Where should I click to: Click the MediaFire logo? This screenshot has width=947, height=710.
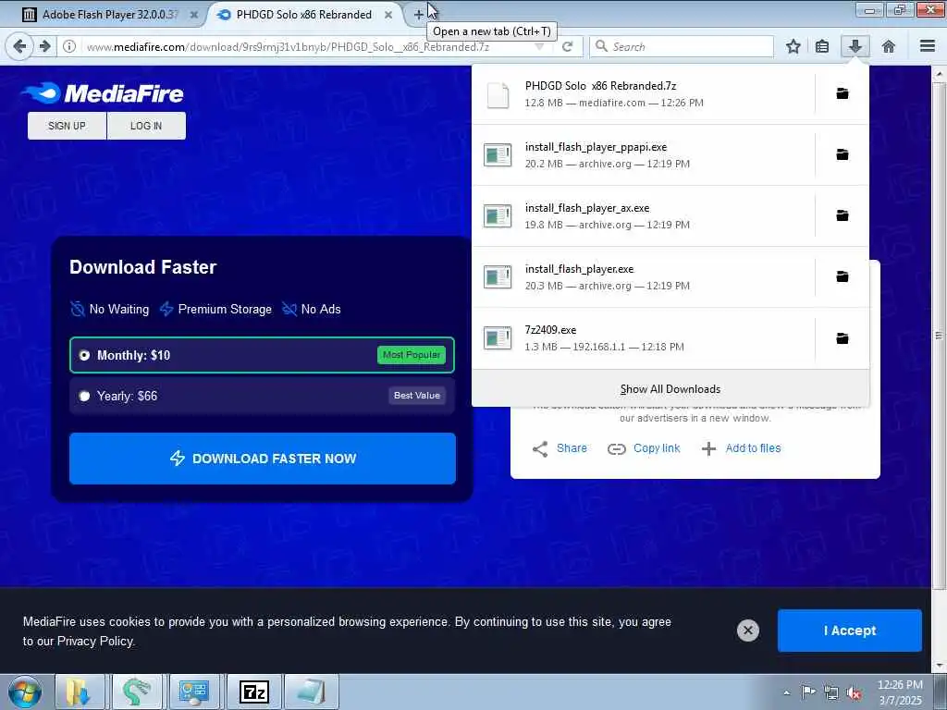tap(103, 93)
